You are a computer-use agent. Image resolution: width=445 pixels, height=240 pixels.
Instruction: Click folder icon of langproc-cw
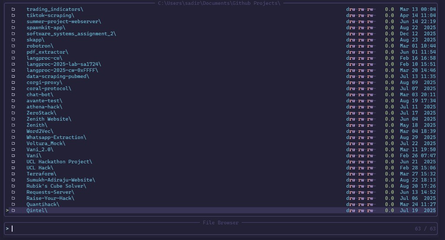pos(13,58)
